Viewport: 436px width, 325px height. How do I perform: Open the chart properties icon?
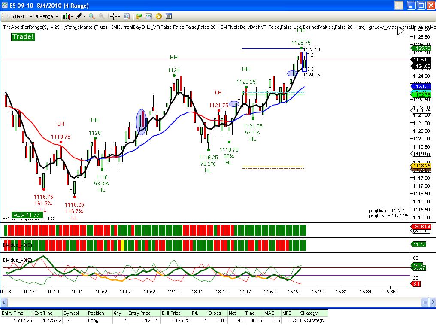pos(169,16)
